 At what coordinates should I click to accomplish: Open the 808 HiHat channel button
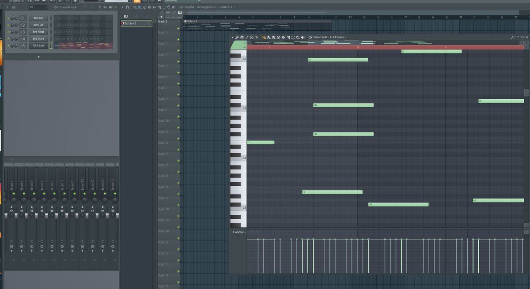pos(38,32)
